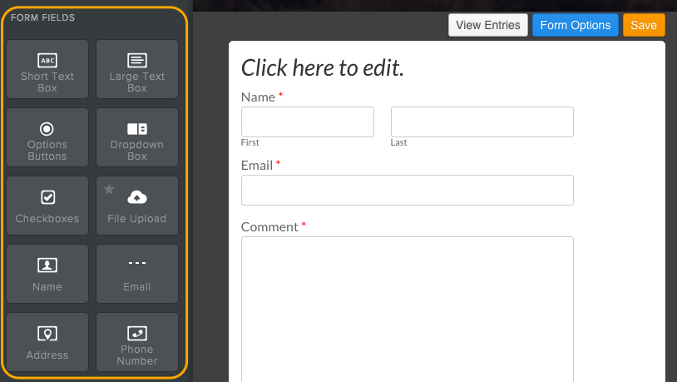Click the star on File Upload tile
The width and height of the screenshot is (677, 382).
[x=109, y=189]
